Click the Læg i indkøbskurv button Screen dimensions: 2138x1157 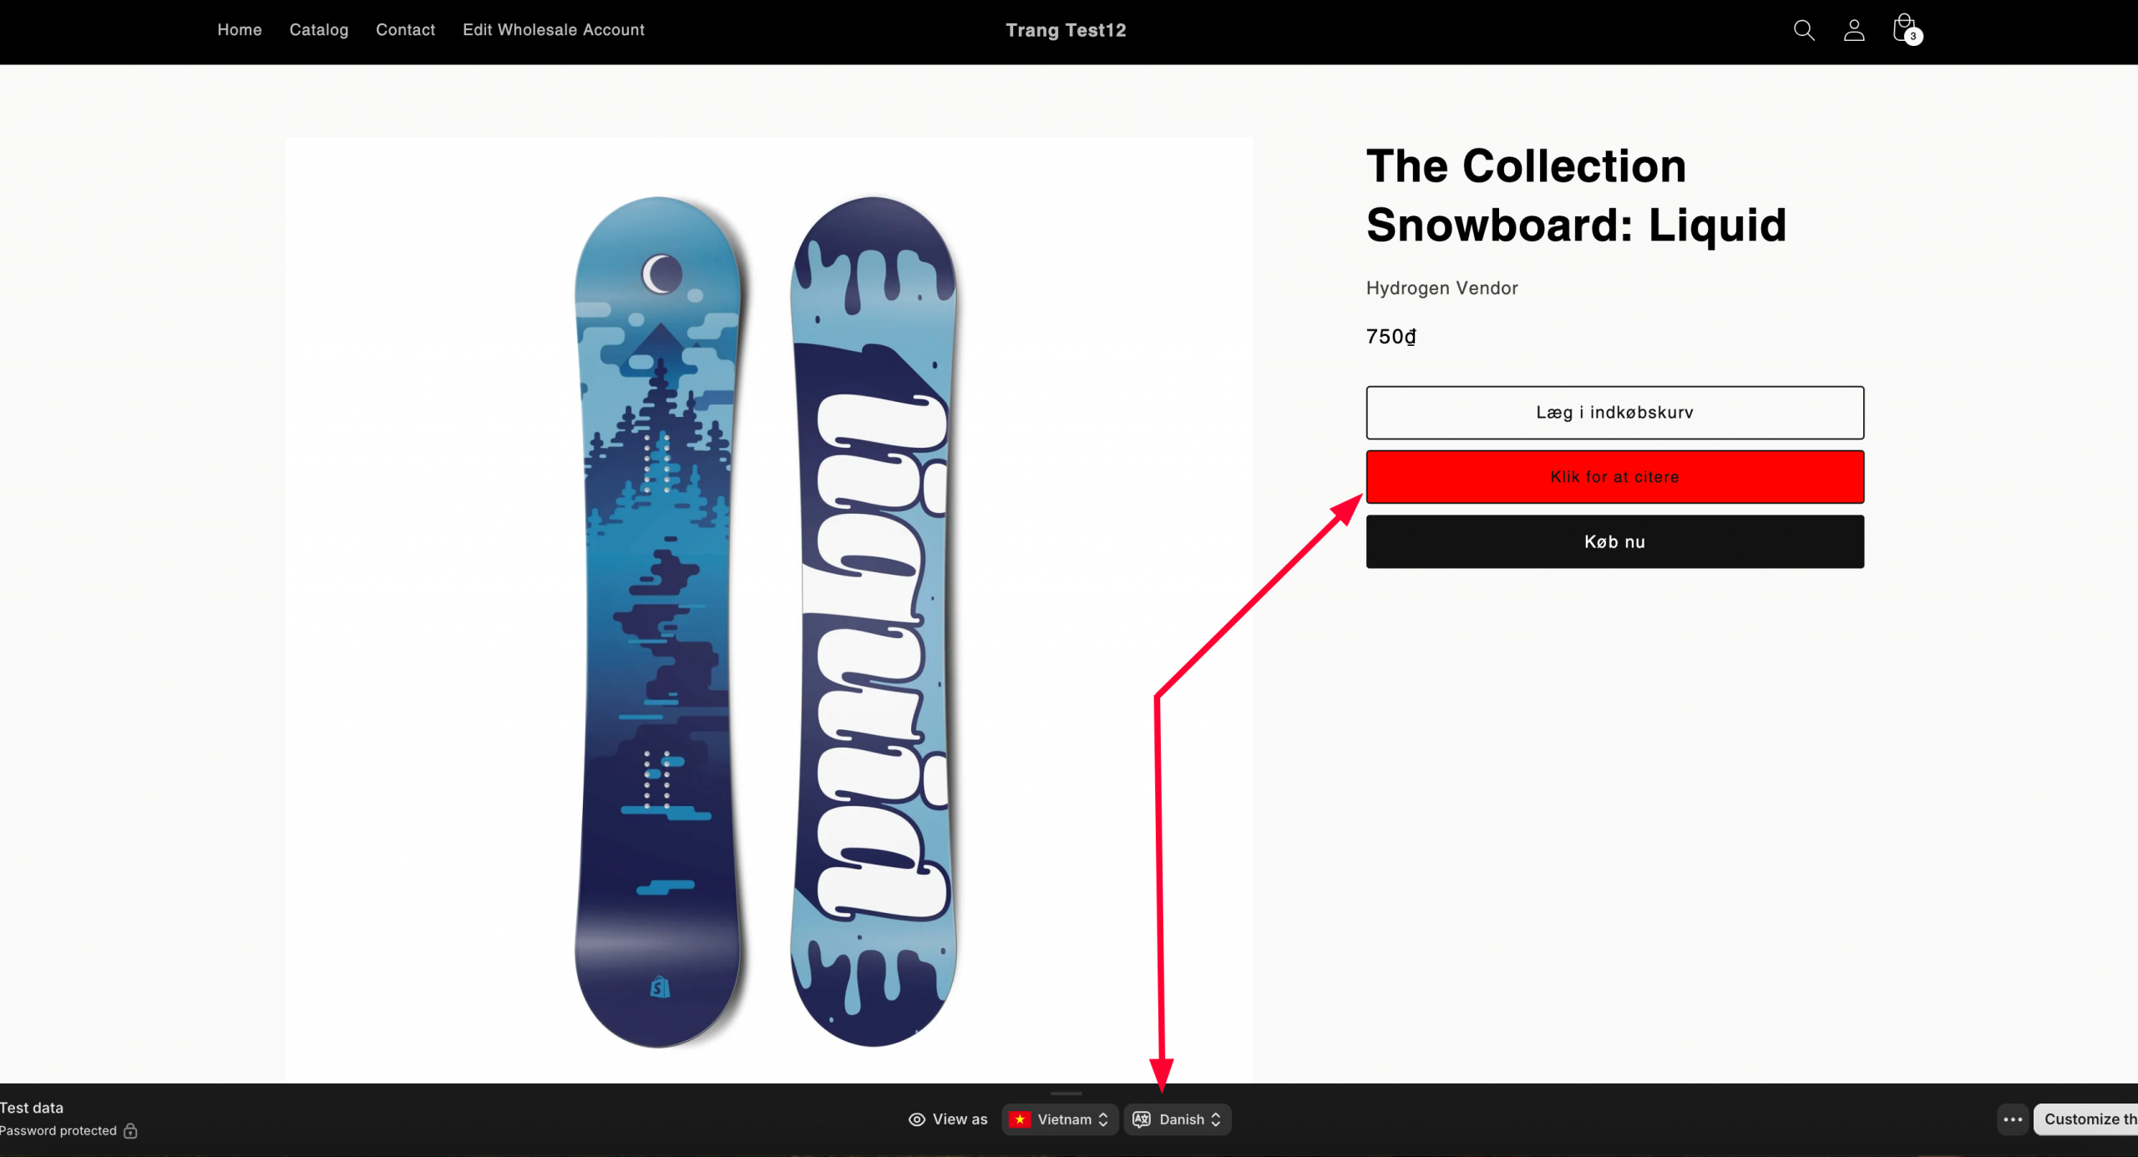(1615, 413)
